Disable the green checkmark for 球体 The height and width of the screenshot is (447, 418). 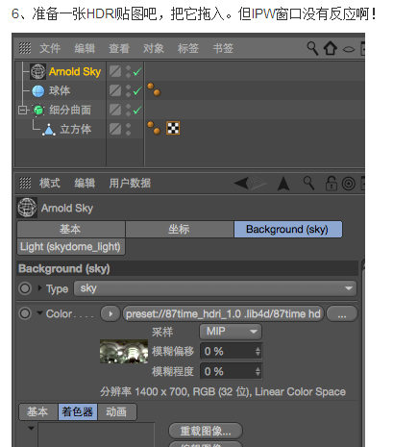coord(137,91)
